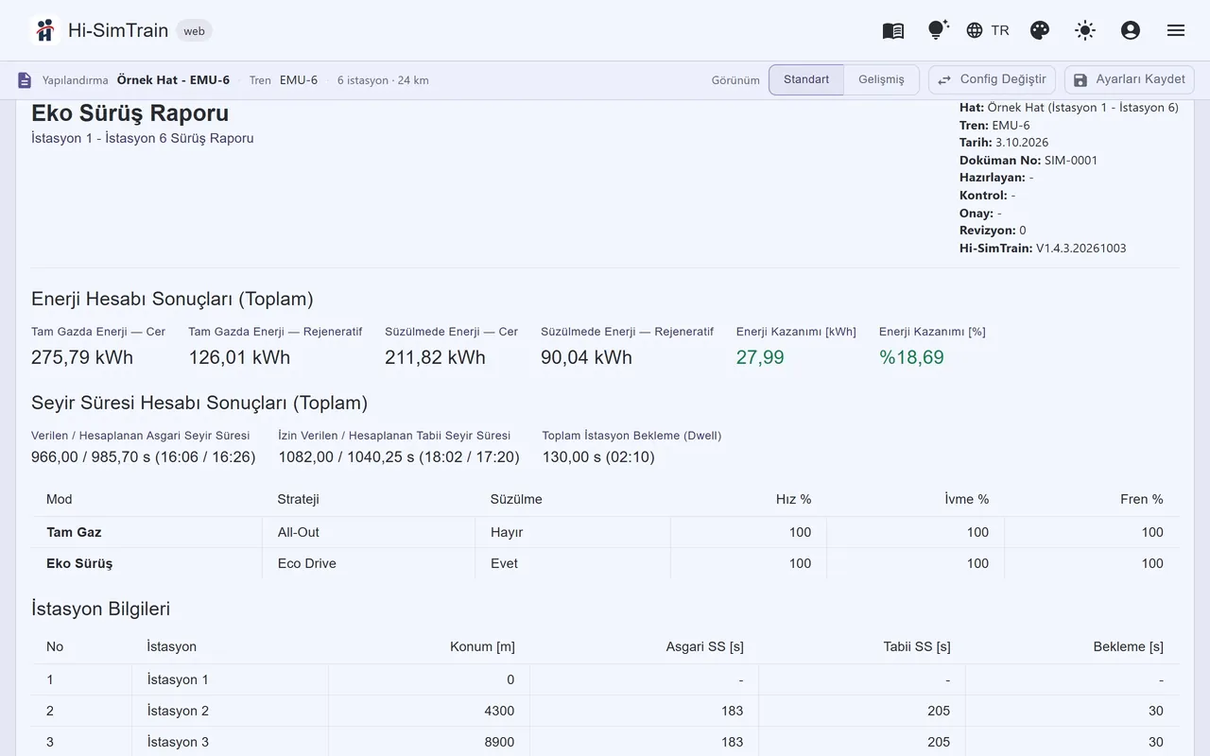Click the 275,79 kWh energy value
This screenshot has width=1210, height=756.
point(82,357)
